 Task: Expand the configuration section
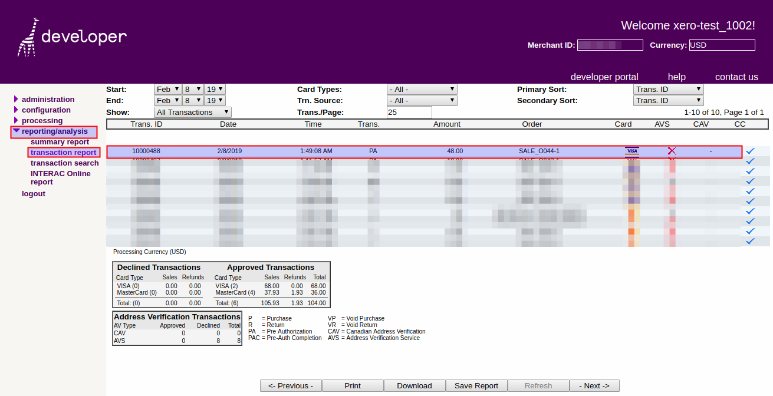point(45,110)
